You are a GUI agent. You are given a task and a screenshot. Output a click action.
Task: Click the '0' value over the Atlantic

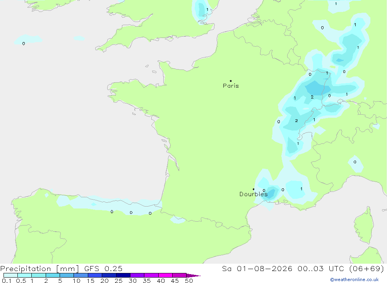click(24, 44)
